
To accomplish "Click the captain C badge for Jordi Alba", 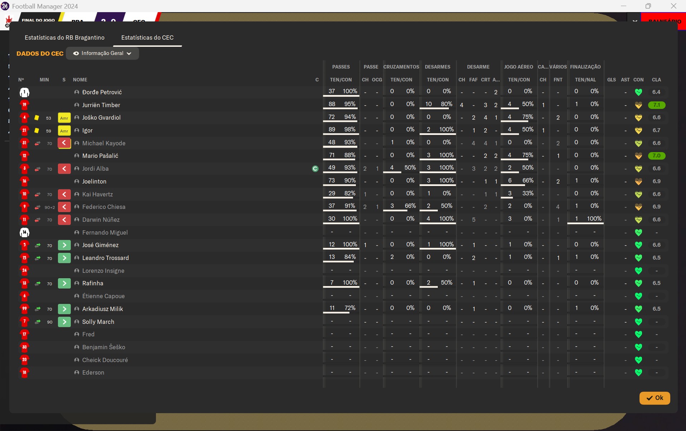I will [x=315, y=169].
